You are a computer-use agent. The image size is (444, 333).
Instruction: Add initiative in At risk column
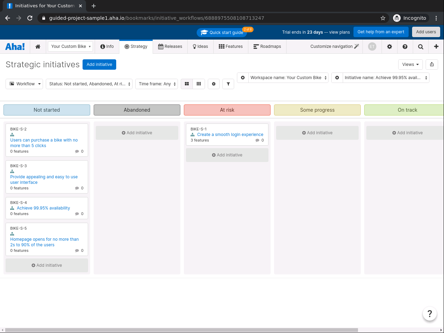pyautogui.click(x=227, y=155)
